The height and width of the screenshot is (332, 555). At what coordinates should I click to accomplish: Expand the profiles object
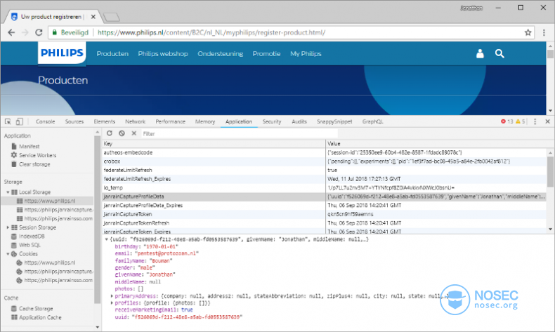pyautogui.click(x=112, y=303)
